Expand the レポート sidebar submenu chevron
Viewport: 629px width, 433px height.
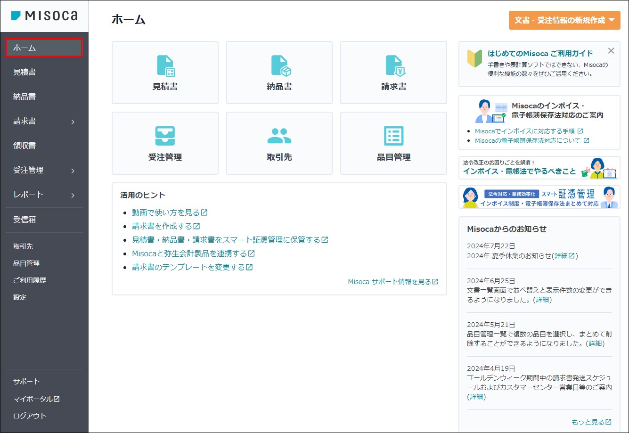coord(73,195)
